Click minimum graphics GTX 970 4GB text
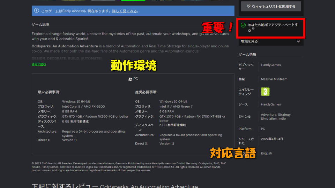The image size is (335, 188). tap(95, 116)
